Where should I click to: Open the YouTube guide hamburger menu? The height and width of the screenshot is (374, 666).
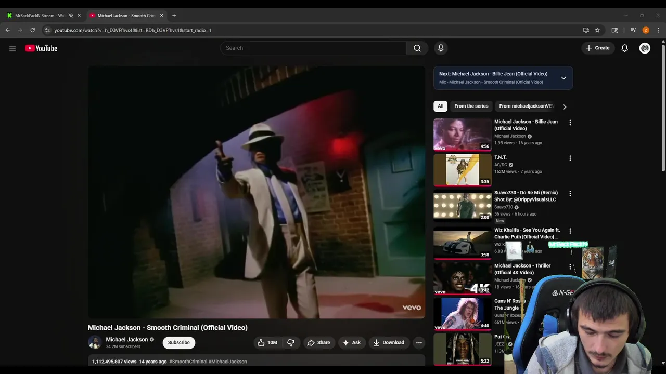(12, 48)
